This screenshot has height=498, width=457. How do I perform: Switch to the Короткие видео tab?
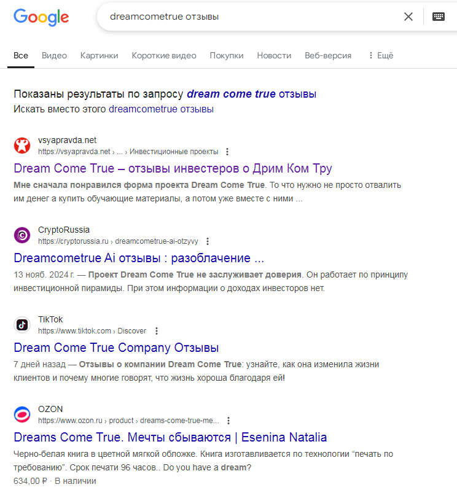164,56
